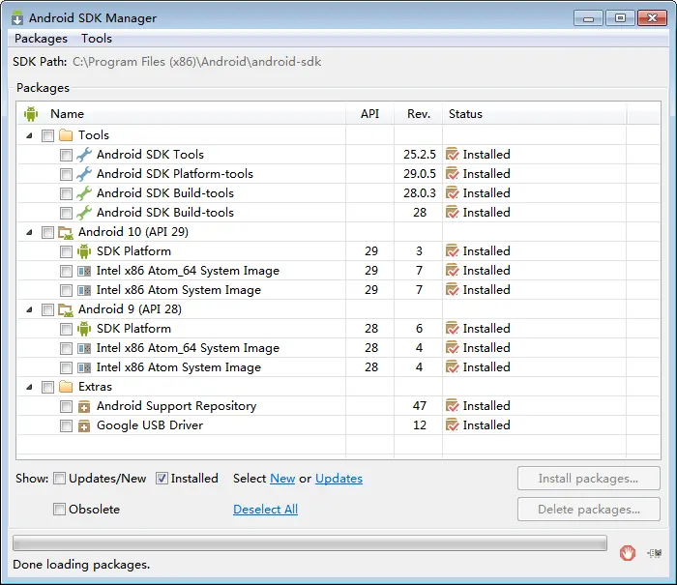Click the log window icon beside stop
Image resolution: width=677 pixels, height=585 pixels.
[x=655, y=553]
